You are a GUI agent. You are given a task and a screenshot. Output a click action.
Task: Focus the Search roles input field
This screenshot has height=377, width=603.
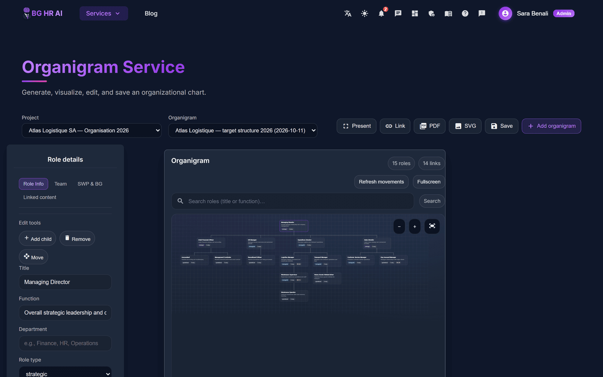(x=293, y=201)
